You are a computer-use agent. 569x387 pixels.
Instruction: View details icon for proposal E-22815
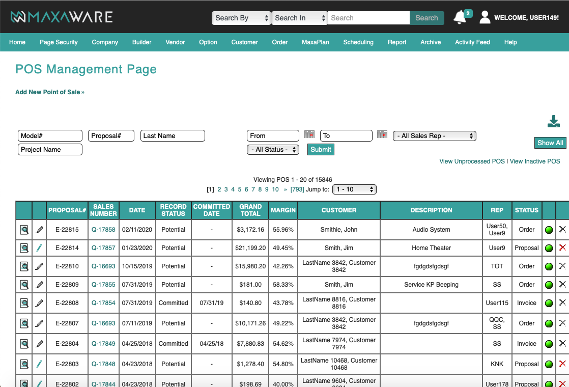click(x=24, y=230)
